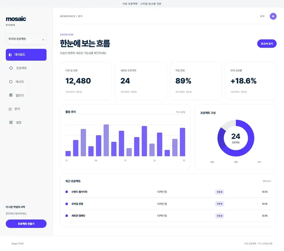Click the last bar above label 30
Image resolution: width=284 pixels, height=251 pixels.
click(x=182, y=142)
